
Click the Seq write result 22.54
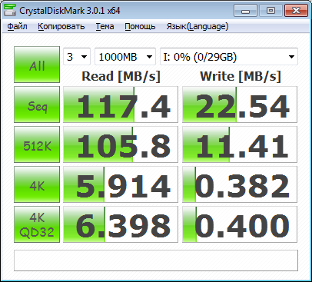(240, 105)
